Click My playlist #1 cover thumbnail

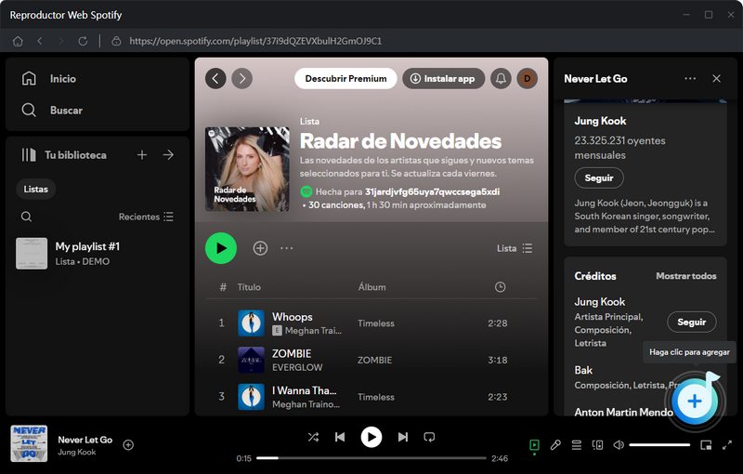pos(32,254)
